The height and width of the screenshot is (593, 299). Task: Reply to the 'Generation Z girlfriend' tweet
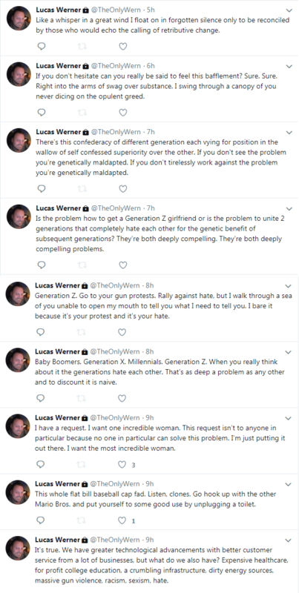42,265
